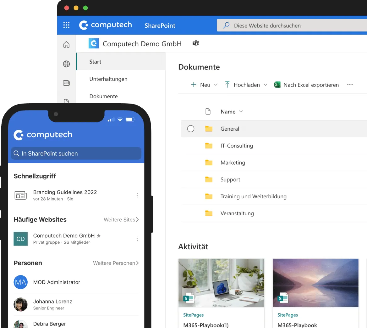Open more options for Branding Guidelines 2022
The width and height of the screenshot is (367, 328).
point(137,195)
